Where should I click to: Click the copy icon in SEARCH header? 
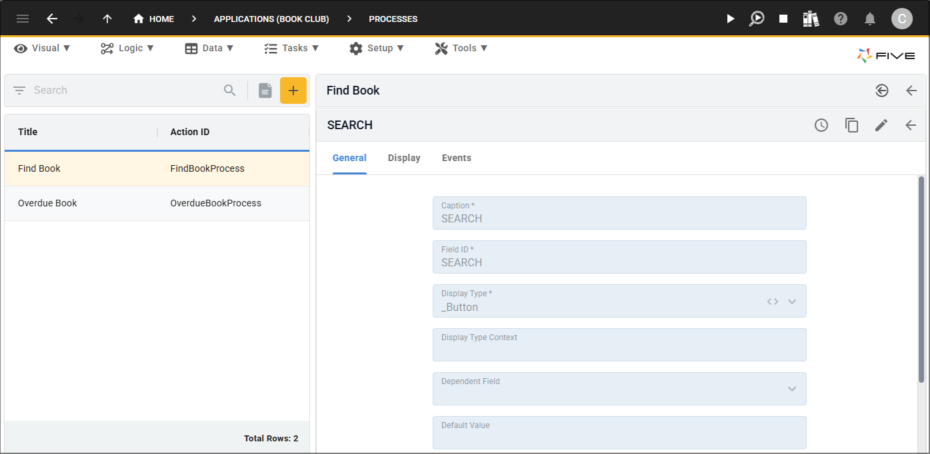851,125
